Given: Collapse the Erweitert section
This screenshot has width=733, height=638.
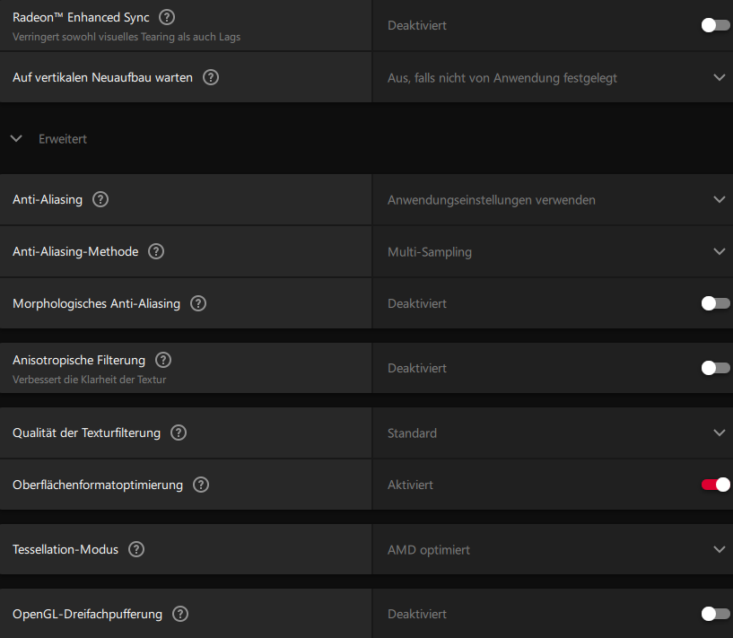Looking at the screenshot, I should (x=16, y=139).
